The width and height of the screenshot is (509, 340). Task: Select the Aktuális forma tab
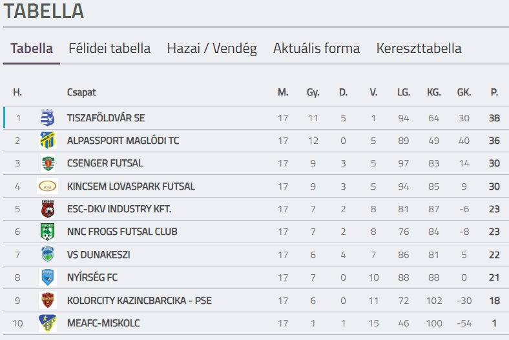click(x=317, y=48)
